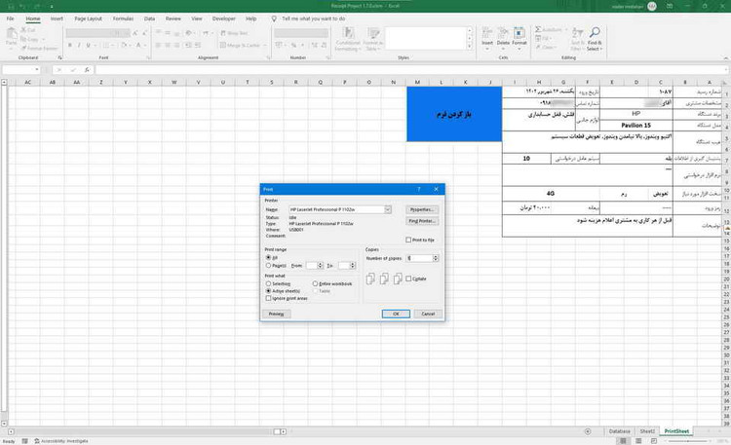The image size is (731, 445).
Task: Switch to the Database sheet tab
Action: 619,429
